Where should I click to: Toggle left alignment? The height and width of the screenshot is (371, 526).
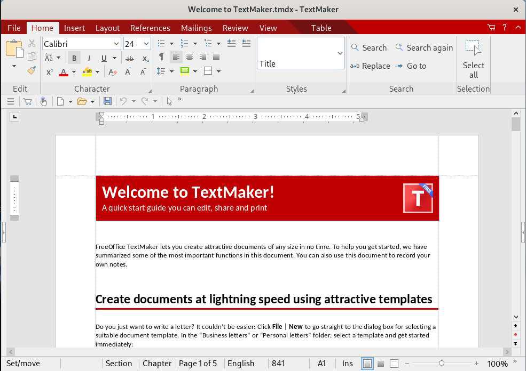tap(176, 57)
